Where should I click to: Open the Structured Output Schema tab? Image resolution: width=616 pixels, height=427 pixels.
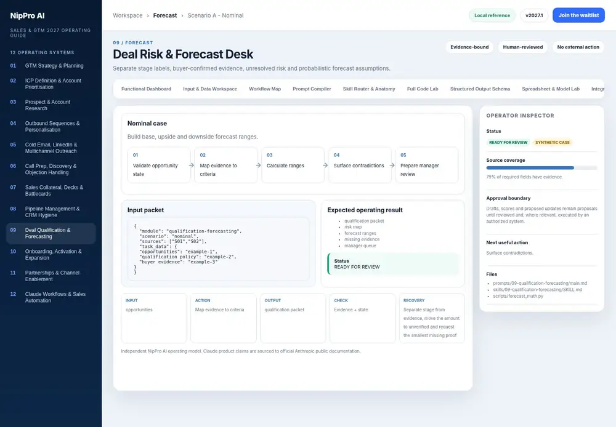[x=480, y=89]
